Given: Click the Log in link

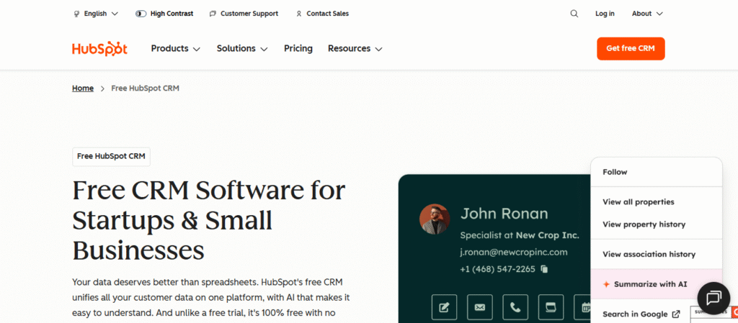Looking at the screenshot, I should click(605, 14).
